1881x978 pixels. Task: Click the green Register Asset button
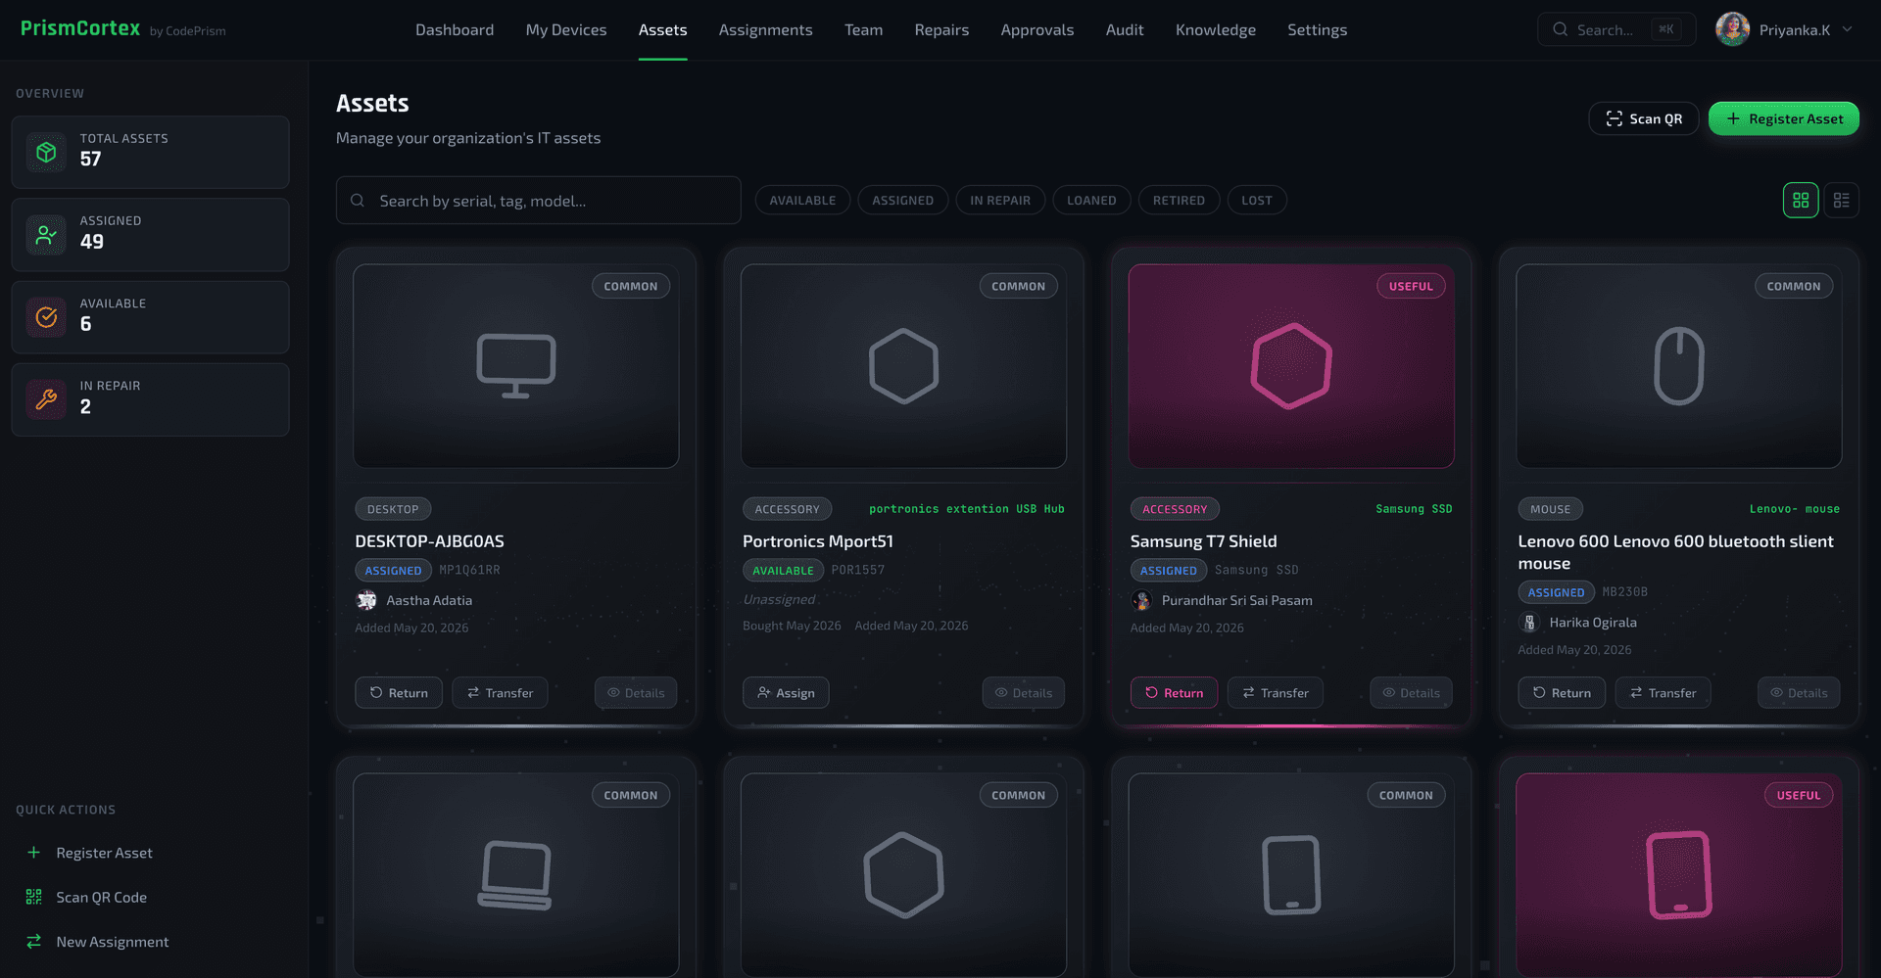1783,118
